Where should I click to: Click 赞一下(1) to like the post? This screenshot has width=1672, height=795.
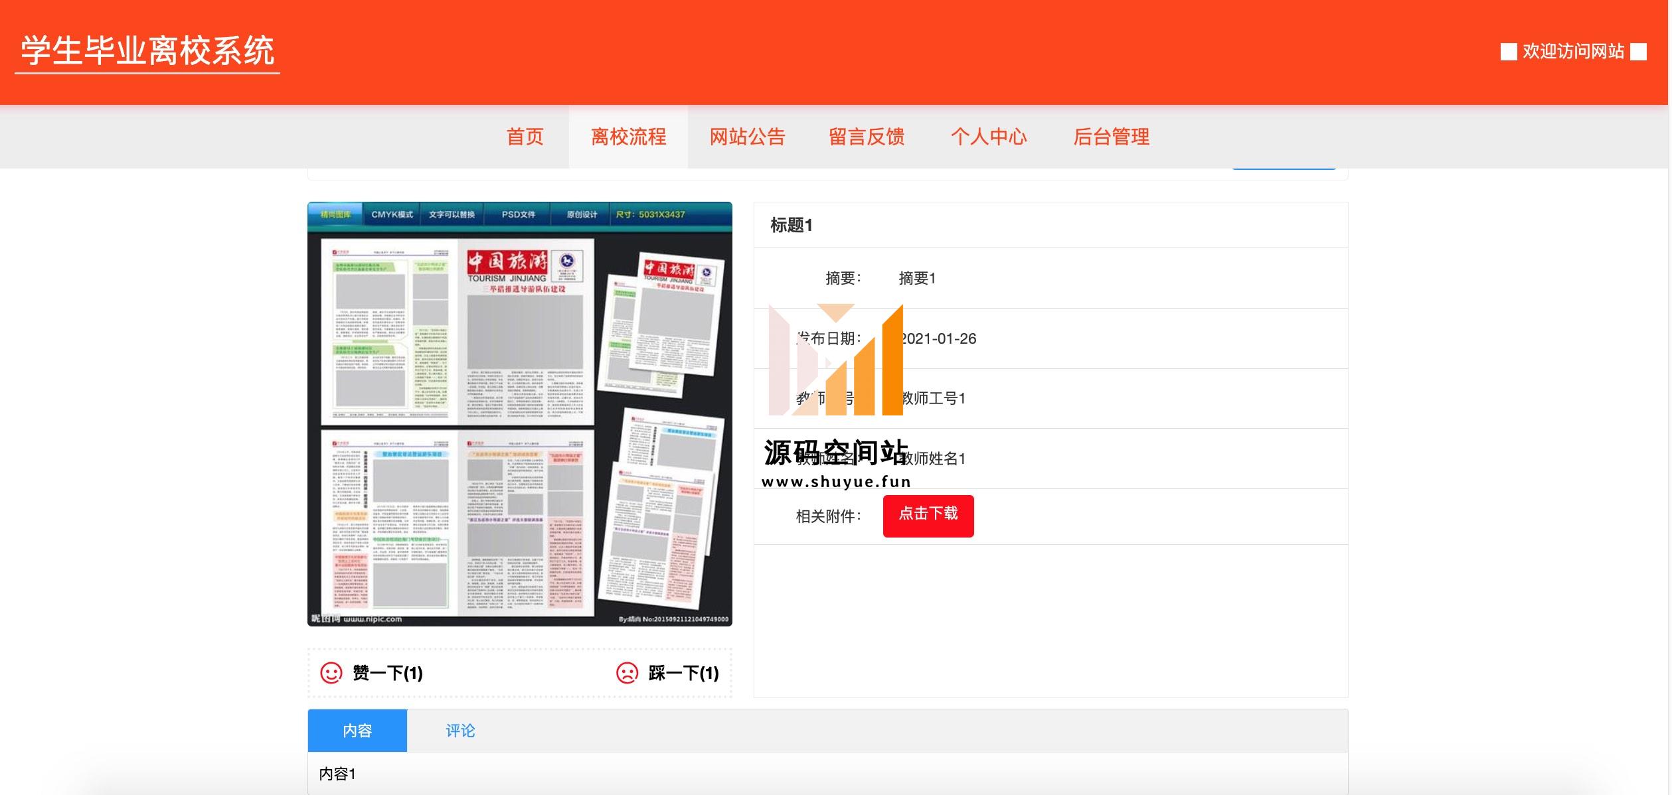coord(388,673)
